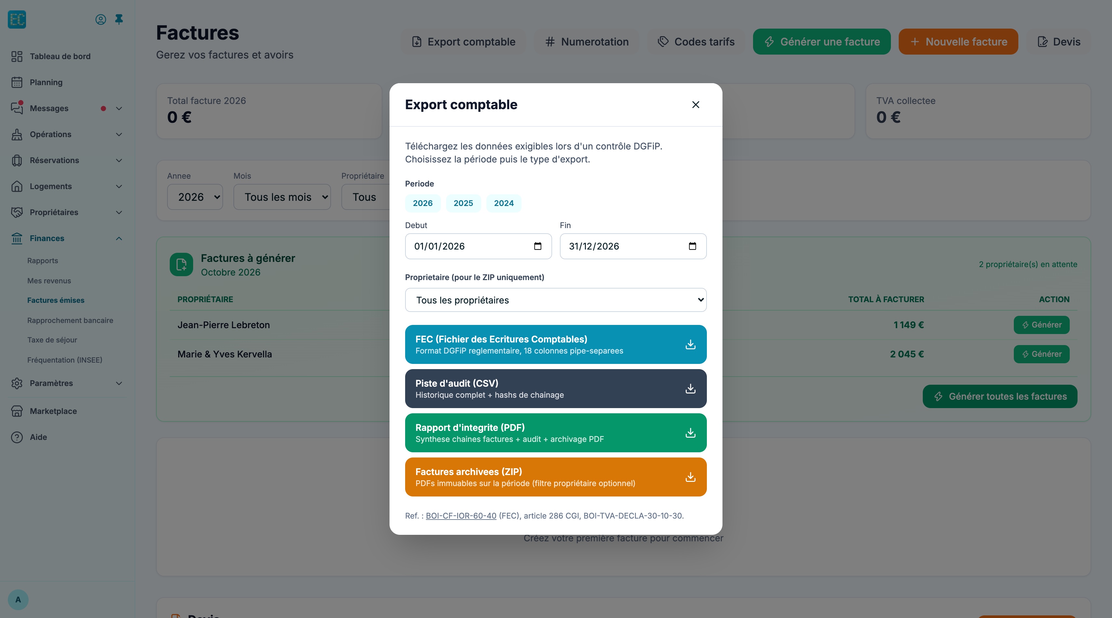Open Rapports in Finances submenu

pos(42,261)
